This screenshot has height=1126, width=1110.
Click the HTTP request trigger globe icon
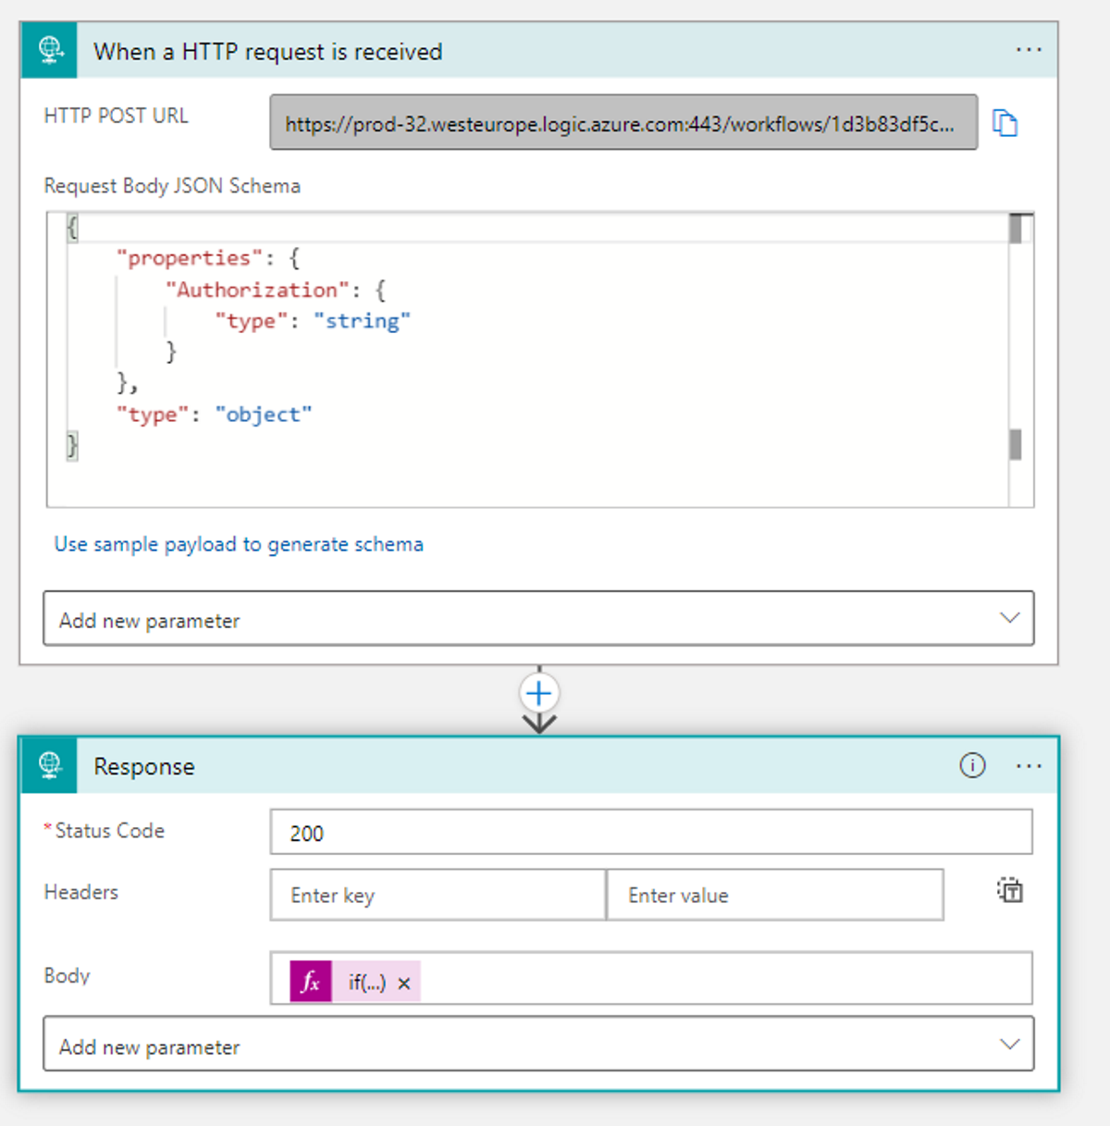pos(49,50)
